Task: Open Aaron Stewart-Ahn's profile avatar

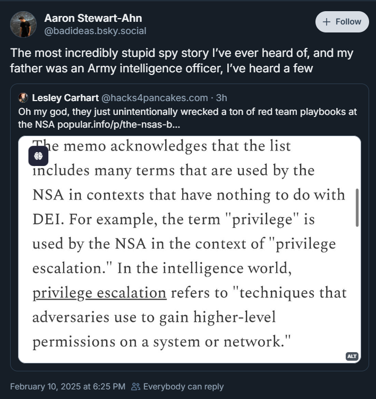Action: pyautogui.click(x=23, y=24)
